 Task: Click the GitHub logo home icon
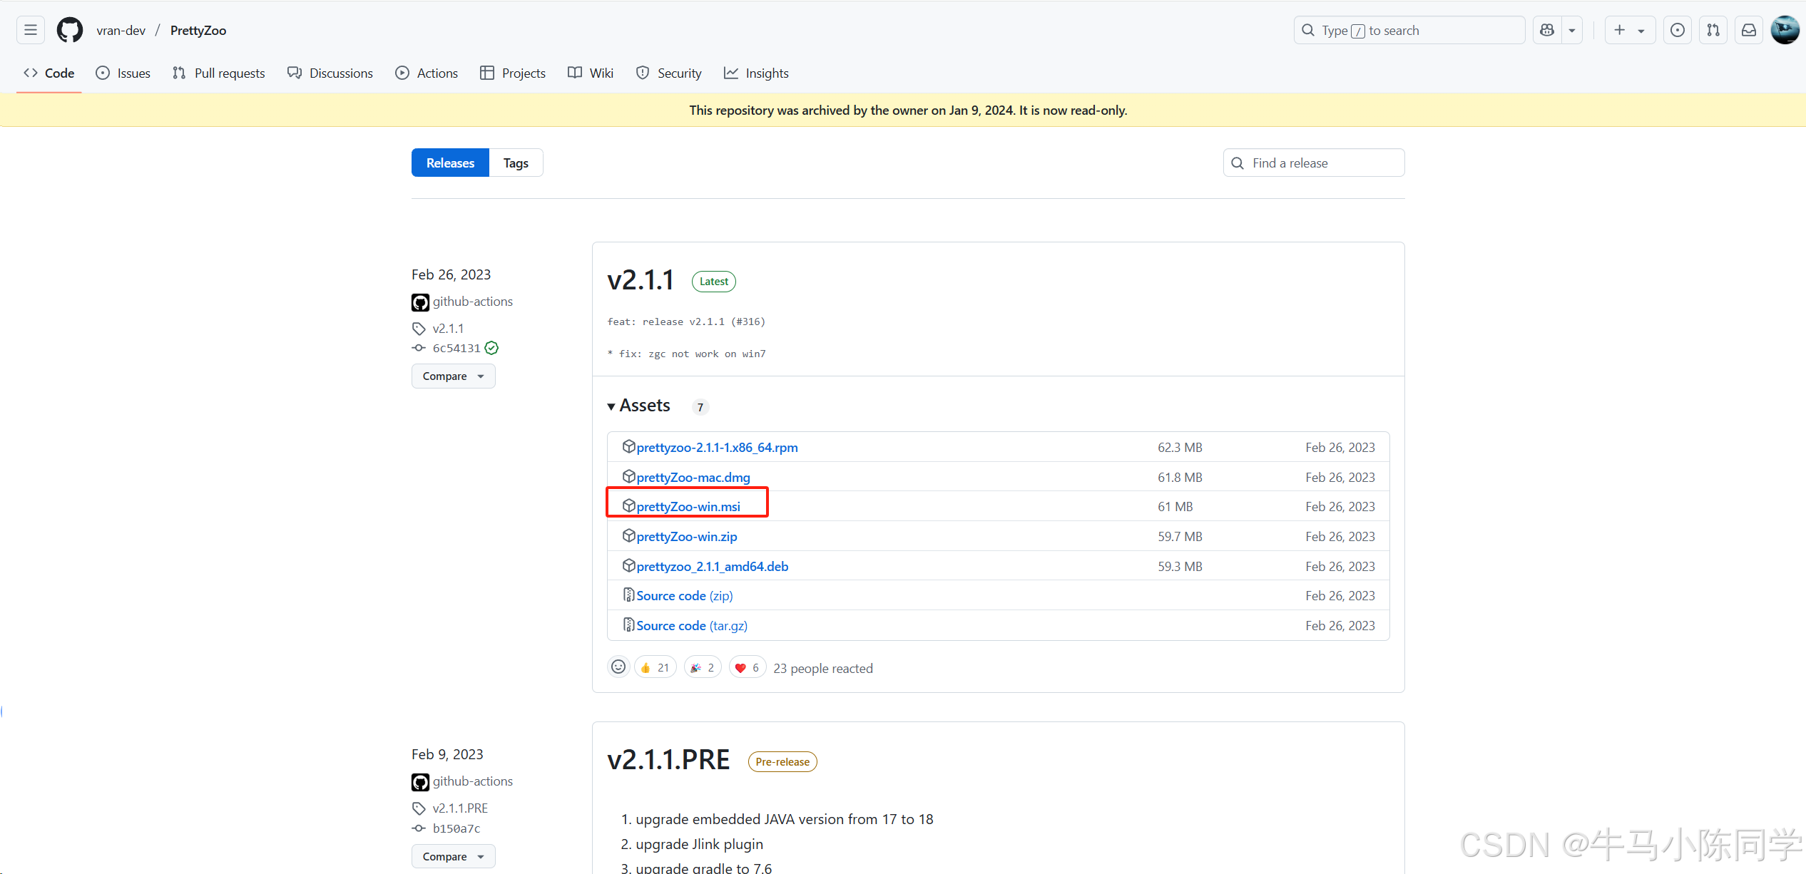tap(70, 30)
